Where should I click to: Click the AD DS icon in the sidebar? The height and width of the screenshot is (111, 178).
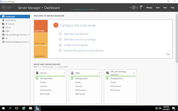tap(3, 27)
